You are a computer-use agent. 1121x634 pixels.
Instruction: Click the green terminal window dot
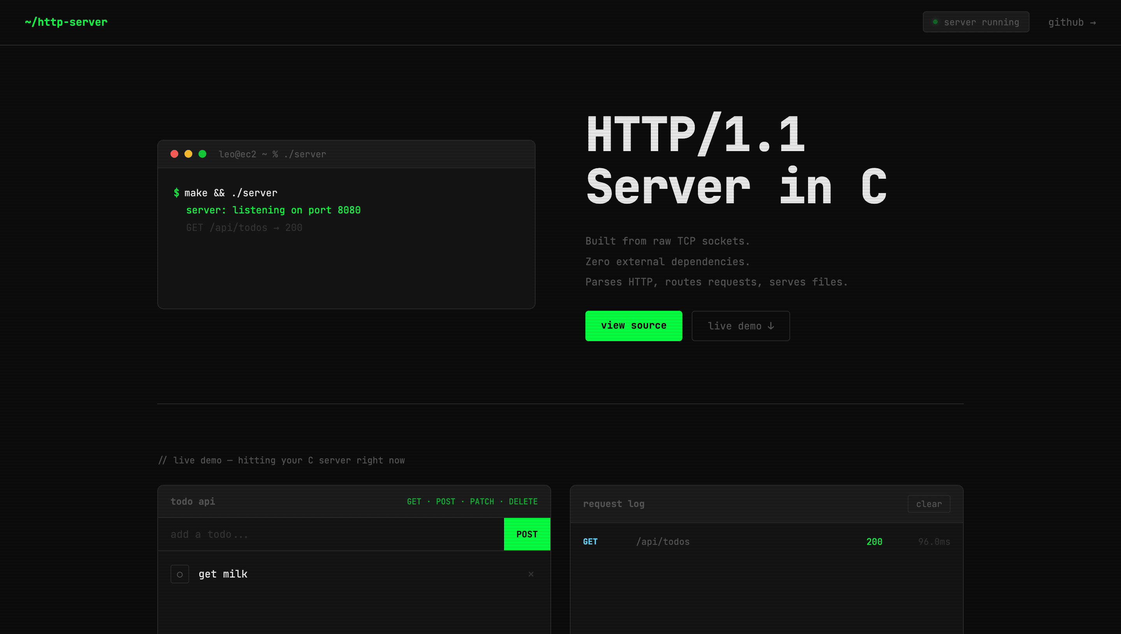(x=202, y=154)
